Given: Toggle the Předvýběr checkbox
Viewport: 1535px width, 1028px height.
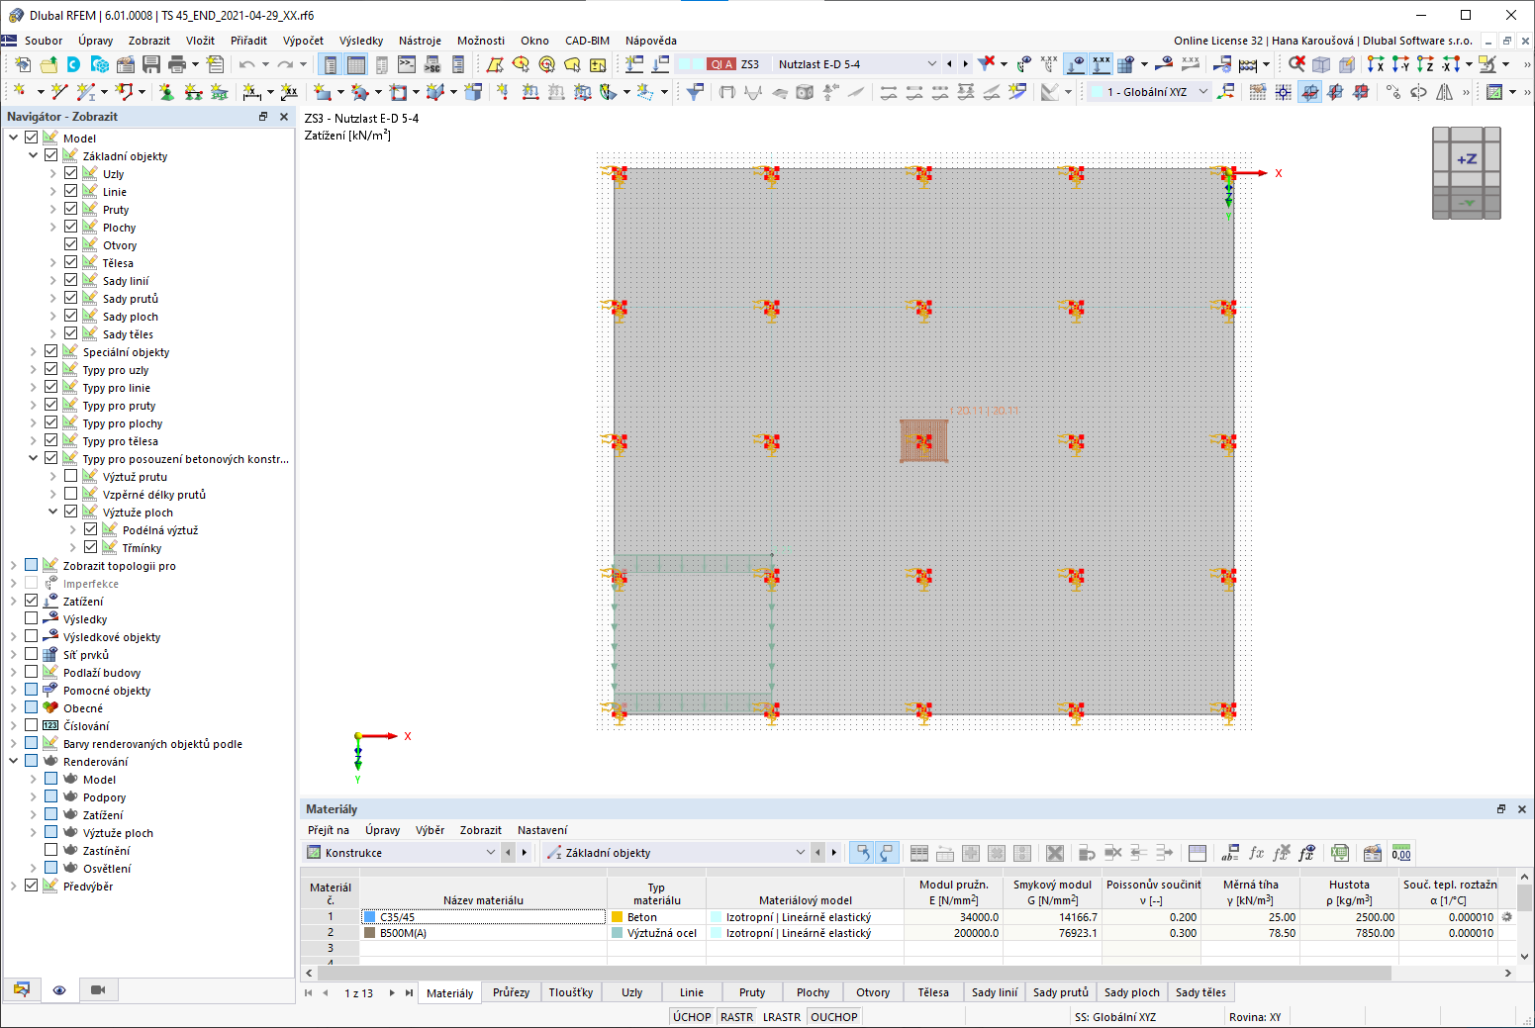Looking at the screenshot, I should [31, 886].
